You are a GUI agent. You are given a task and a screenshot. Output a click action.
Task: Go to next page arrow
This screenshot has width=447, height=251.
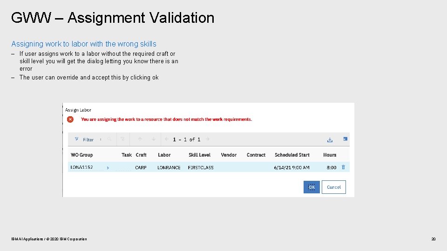point(208,139)
